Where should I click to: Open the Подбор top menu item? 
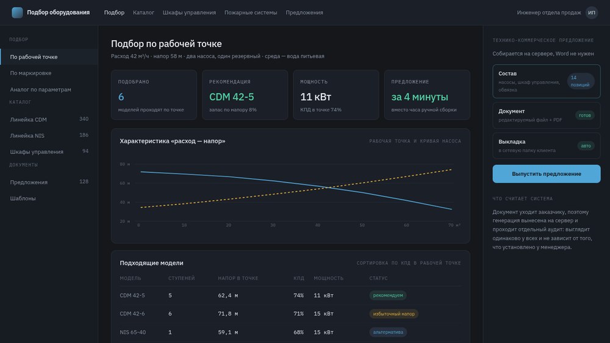(x=114, y=12)
